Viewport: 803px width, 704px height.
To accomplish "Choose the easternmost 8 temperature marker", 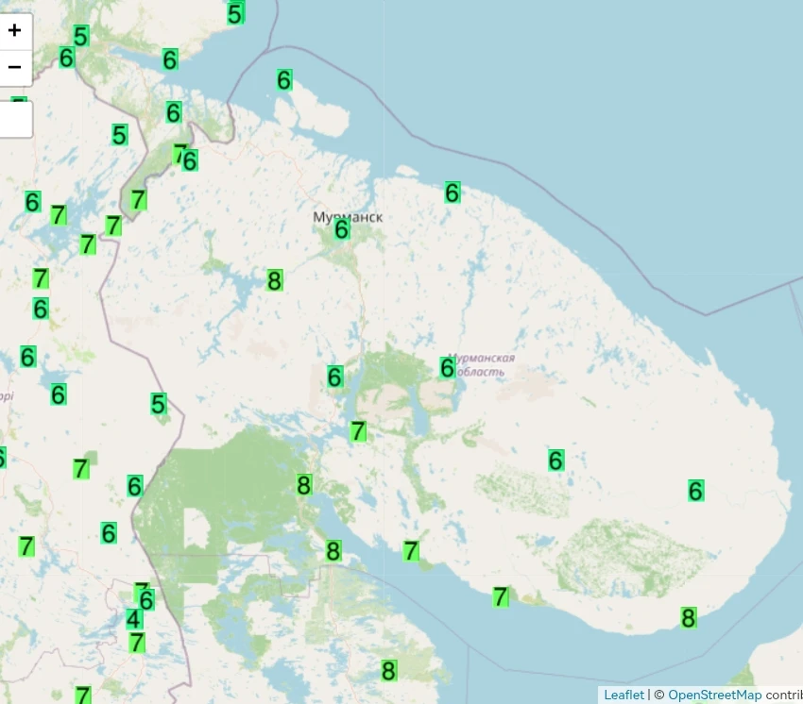I will click(689, 618).
